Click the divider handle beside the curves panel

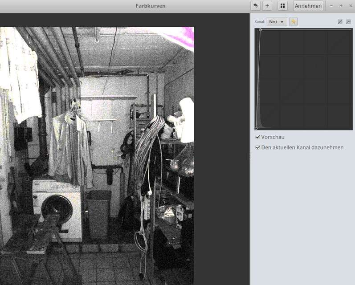(250, 154)
